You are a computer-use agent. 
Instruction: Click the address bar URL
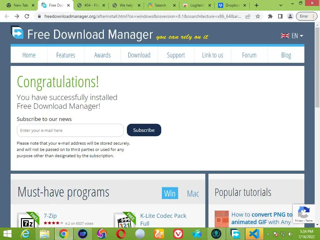pyautogui.click(x=142, y=16)
